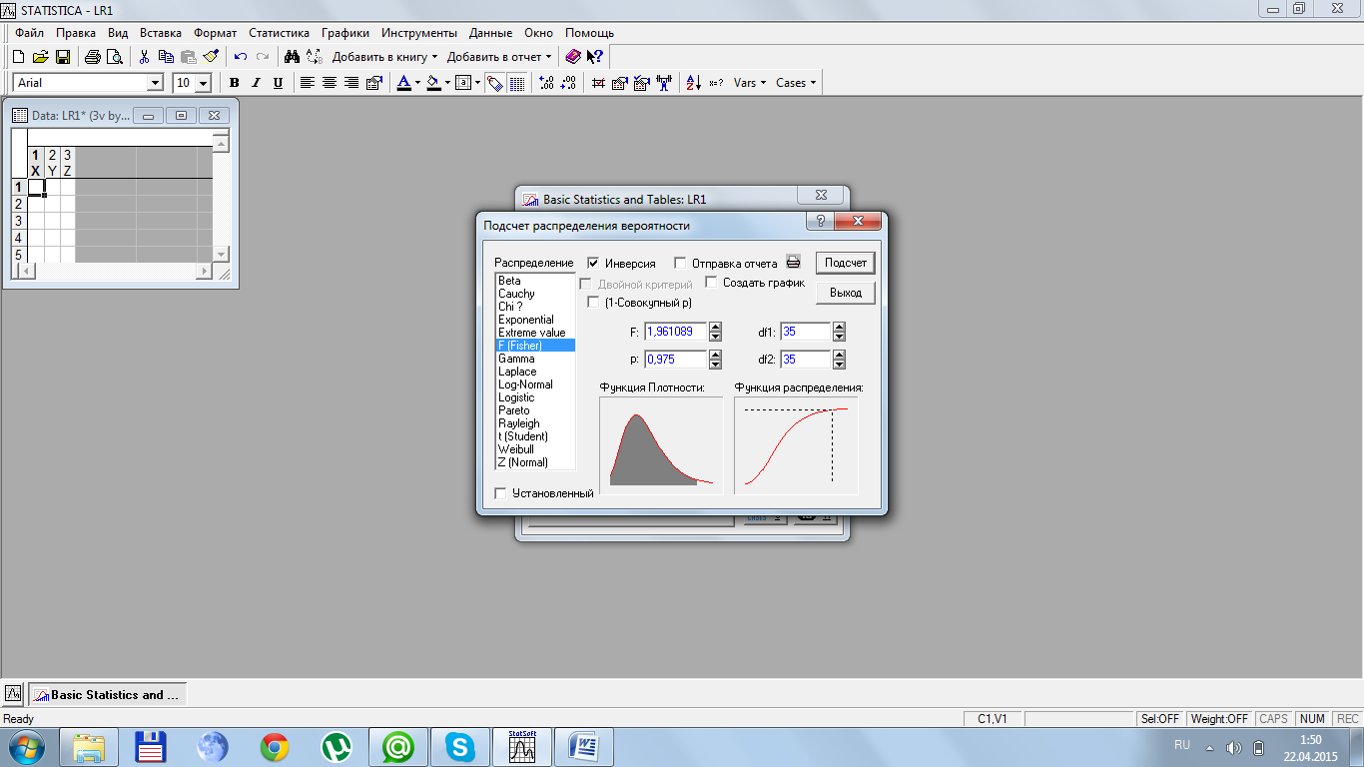Click the Выход button
Image resolution: width=1364 pixels, height=767 pixels.
click(846, 293)
